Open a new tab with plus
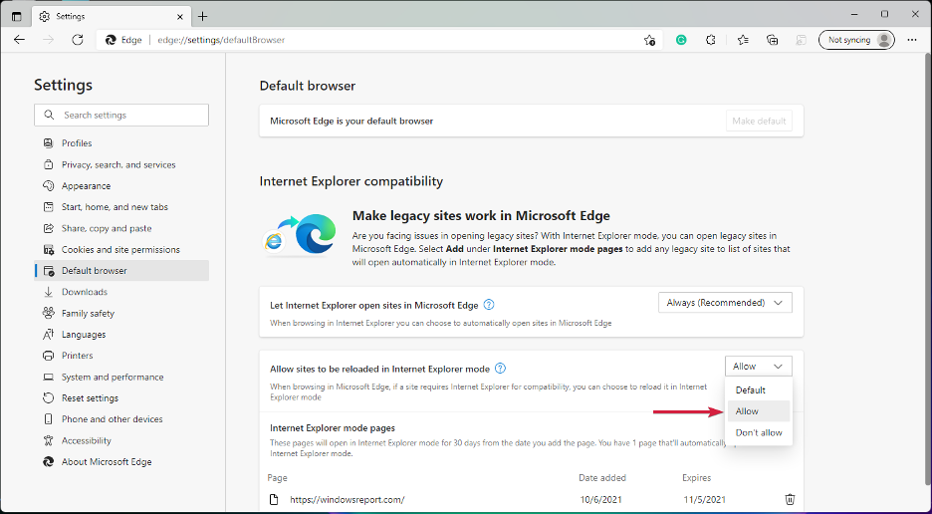Image resolution: width=932 pixels, height=514 pixels. click(202, 17)
